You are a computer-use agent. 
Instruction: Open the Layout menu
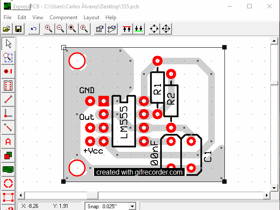coord(91,17)
